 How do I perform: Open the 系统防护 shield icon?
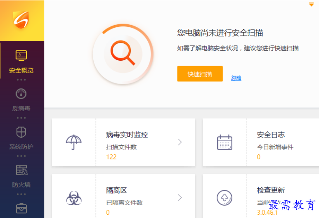[x=21, y=132]
